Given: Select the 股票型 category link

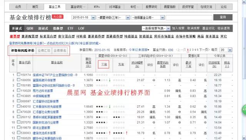Looking at the screenshot, I should 15,37.
